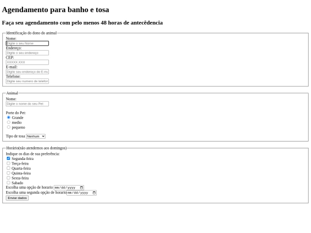Click the CEP input field

[28, 62]
